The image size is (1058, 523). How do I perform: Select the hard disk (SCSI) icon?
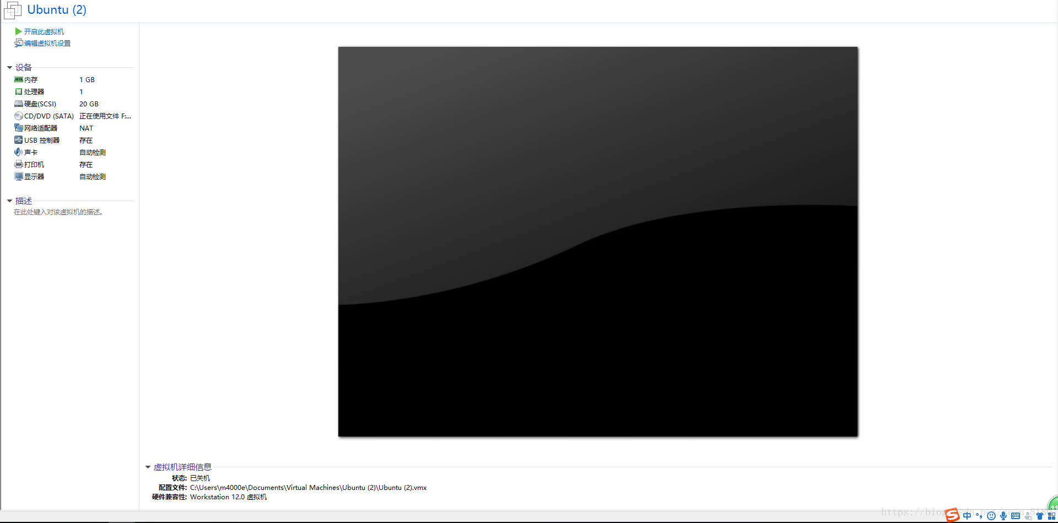click(x=19, y=104)
